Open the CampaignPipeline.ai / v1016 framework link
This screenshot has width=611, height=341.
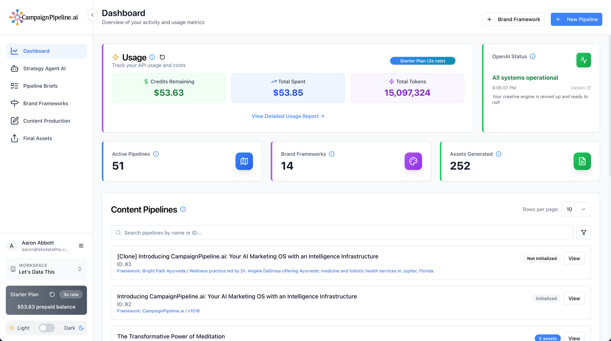(x=158, y=311)
